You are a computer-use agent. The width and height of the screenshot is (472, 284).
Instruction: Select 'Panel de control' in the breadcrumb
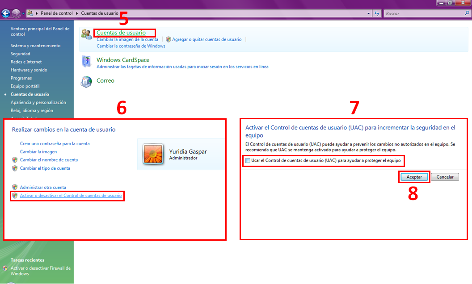click(57, 13)
